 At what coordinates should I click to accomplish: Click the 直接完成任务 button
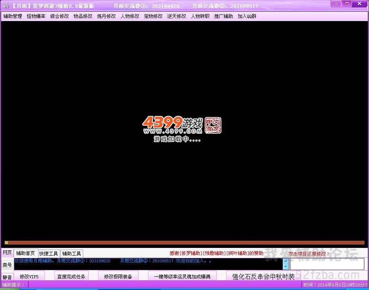coord(71,276)
